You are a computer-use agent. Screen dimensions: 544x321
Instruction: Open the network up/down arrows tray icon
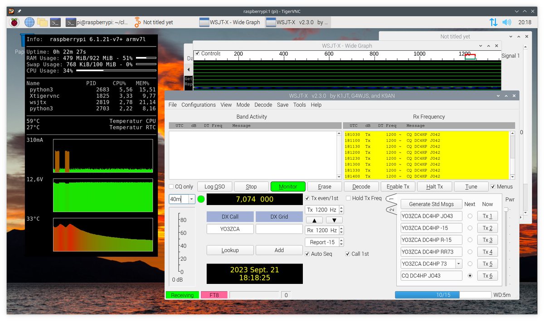(493, 22)
